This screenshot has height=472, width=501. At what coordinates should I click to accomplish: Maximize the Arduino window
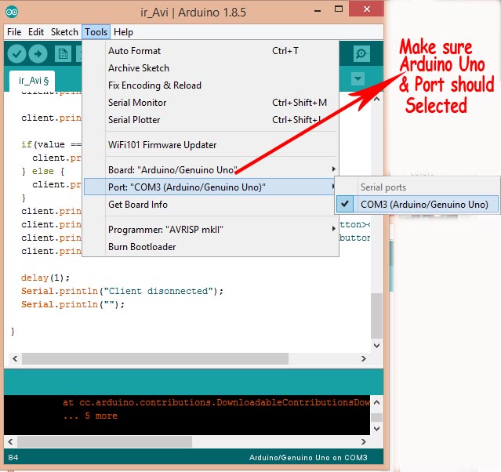click(x=339, y=9)
